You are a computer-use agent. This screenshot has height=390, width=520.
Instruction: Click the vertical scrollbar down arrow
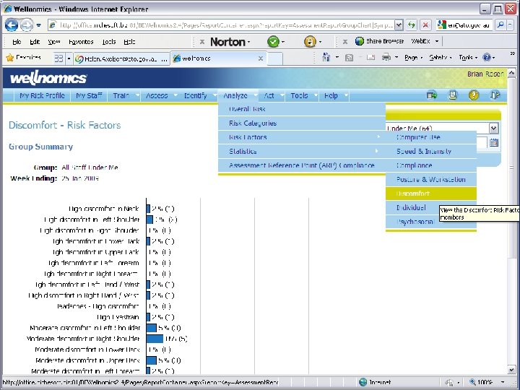pyautogui.click(x=511, y=370)
